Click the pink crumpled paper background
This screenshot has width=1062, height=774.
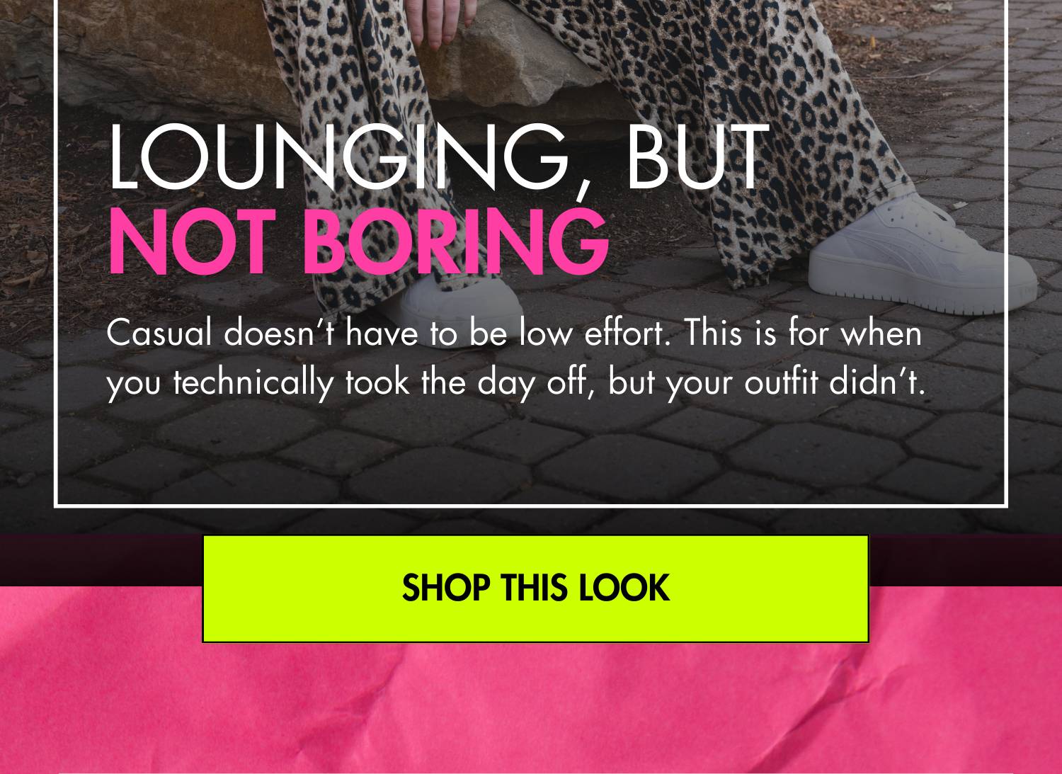pyautogui.click(x=531, y=701)
